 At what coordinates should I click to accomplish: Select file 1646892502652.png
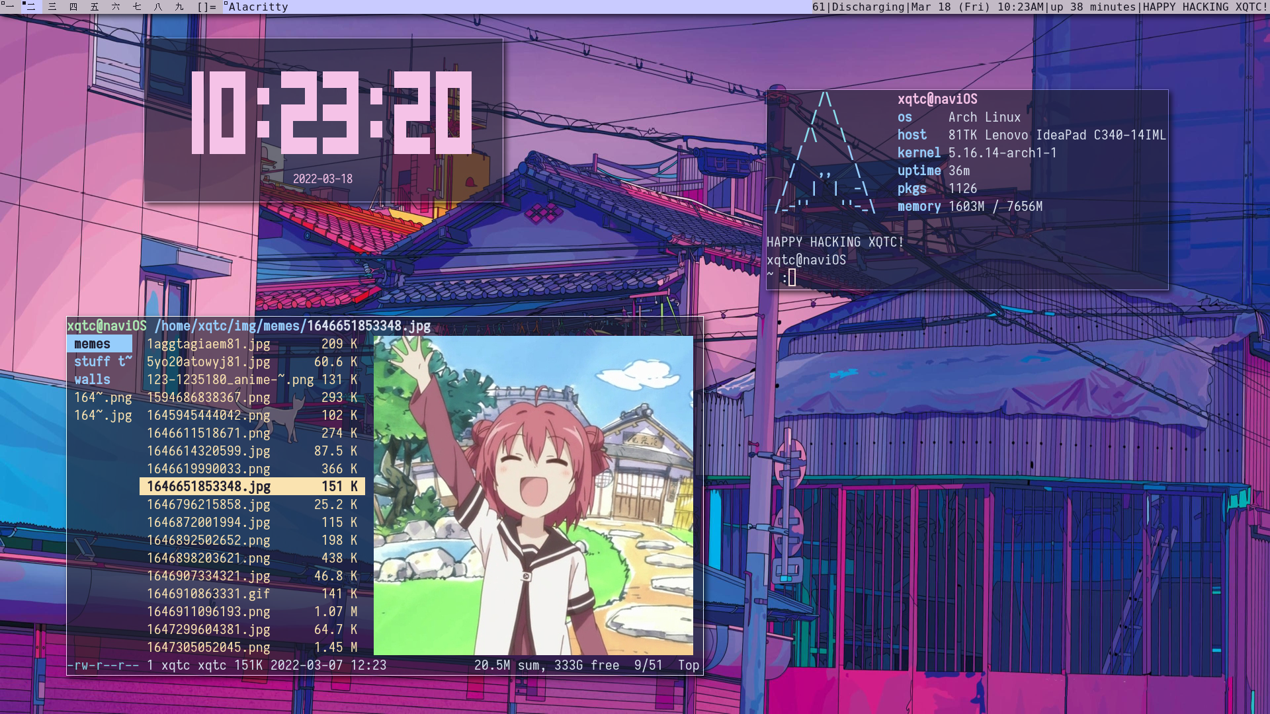click(252, 540)
